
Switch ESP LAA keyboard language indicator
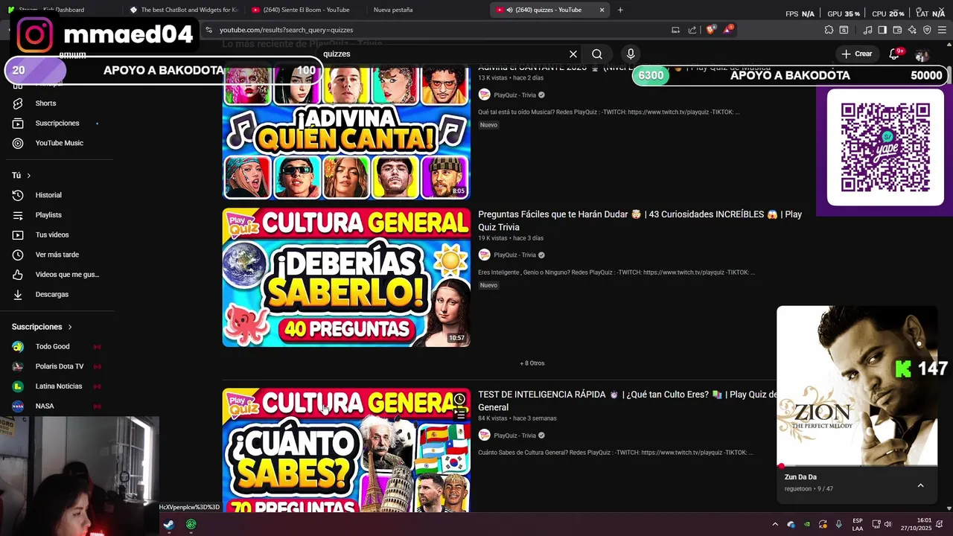click(858, 524)
